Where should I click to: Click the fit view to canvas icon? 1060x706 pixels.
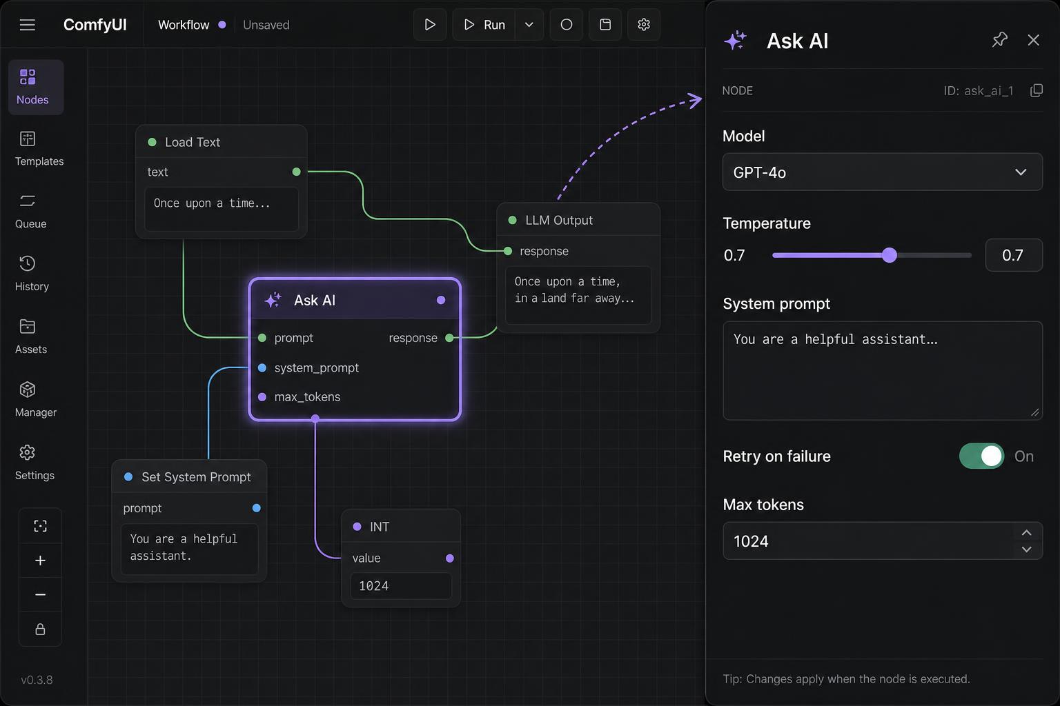(x=40, y=526)
